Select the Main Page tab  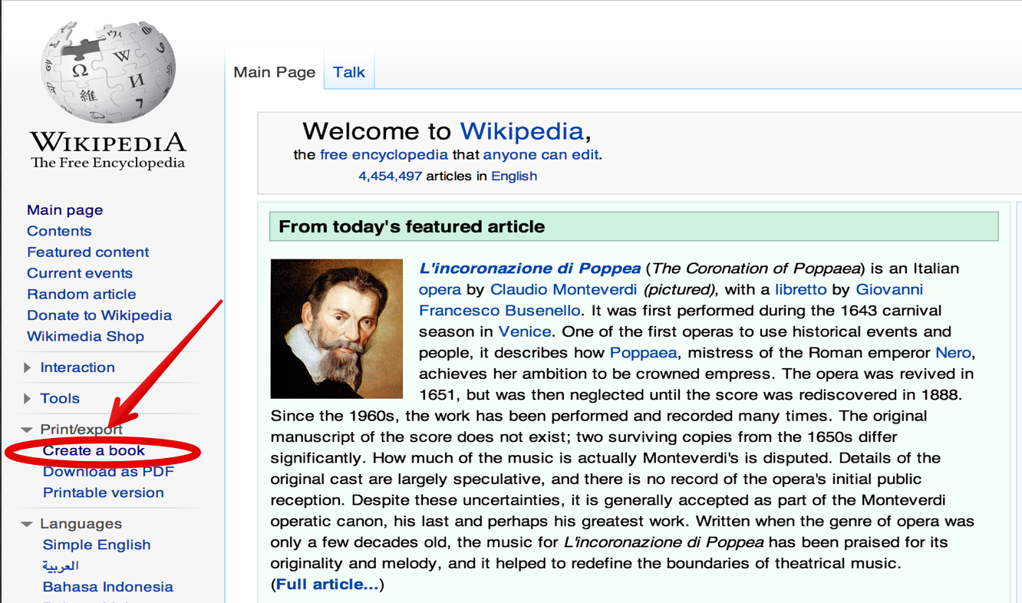click(275, 72)
